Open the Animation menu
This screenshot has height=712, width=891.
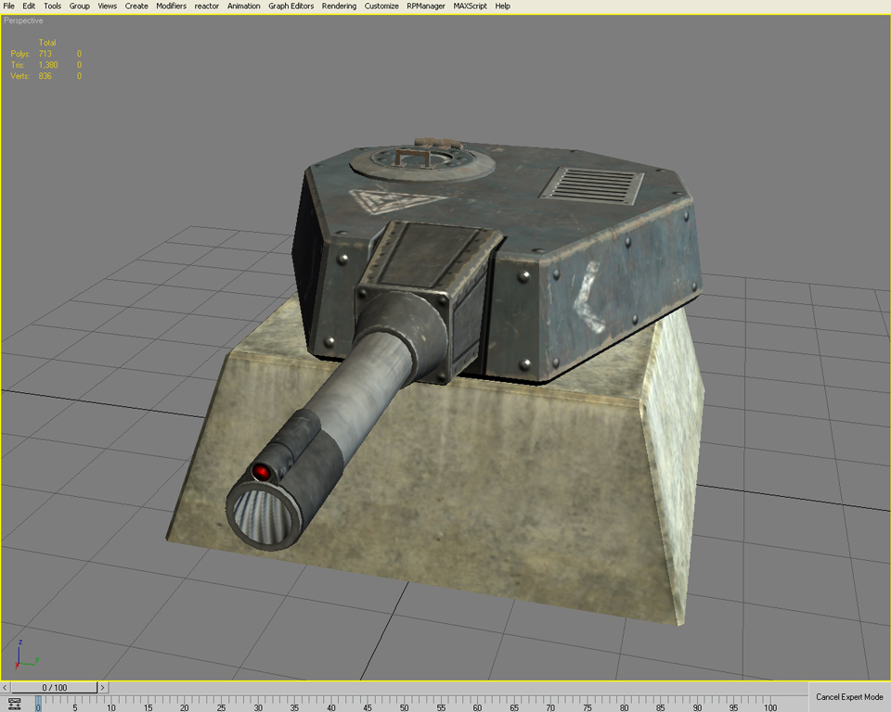pos(243,6)
